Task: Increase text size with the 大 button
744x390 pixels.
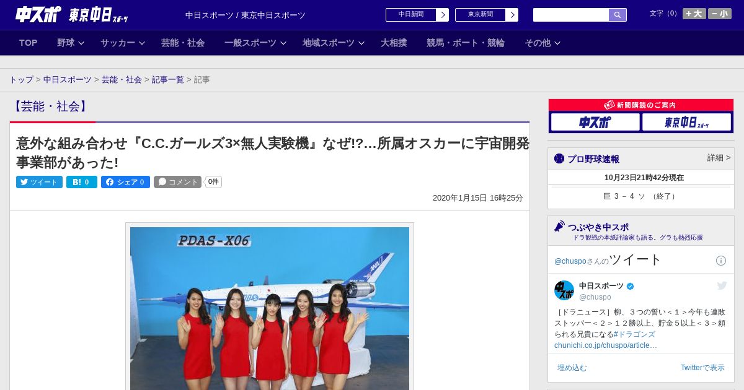Action: pyautogui.click(x=694, y=14)
